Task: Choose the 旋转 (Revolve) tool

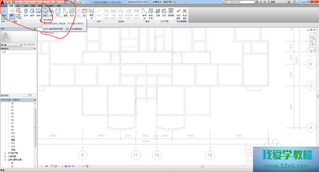Action: pos(39,12)
